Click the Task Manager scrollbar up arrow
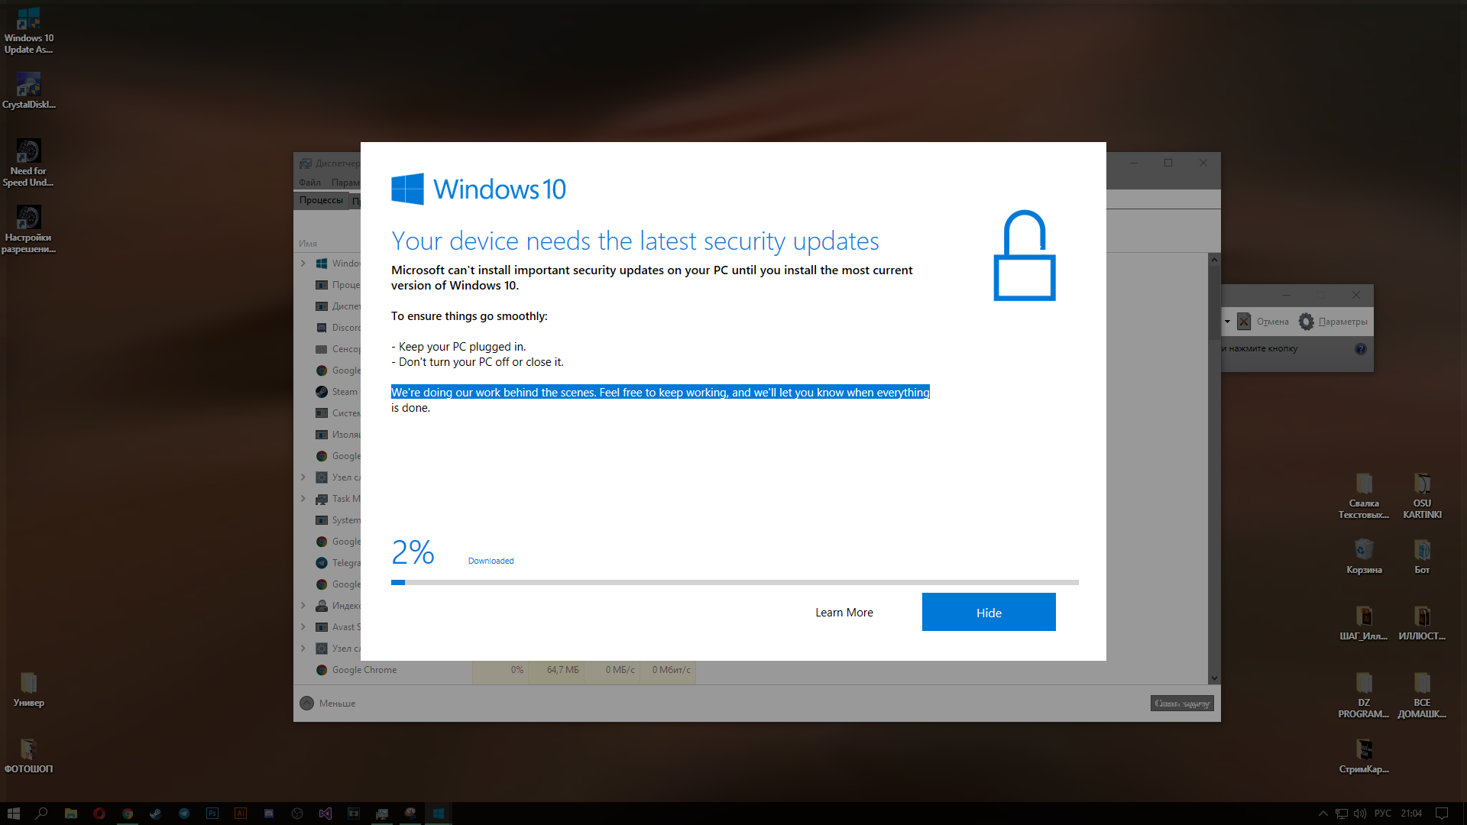The height and width of the screenshot is (825, 1467). click(x=1214, y=260)
